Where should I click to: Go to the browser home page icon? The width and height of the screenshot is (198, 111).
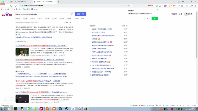pyautogui.click(x=16, y=6)
